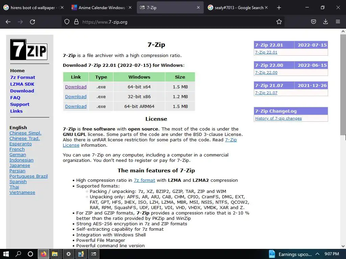Open Cortana circle on taskbar
The width and height of the screenshot is (346, 259).
point(30,254)
